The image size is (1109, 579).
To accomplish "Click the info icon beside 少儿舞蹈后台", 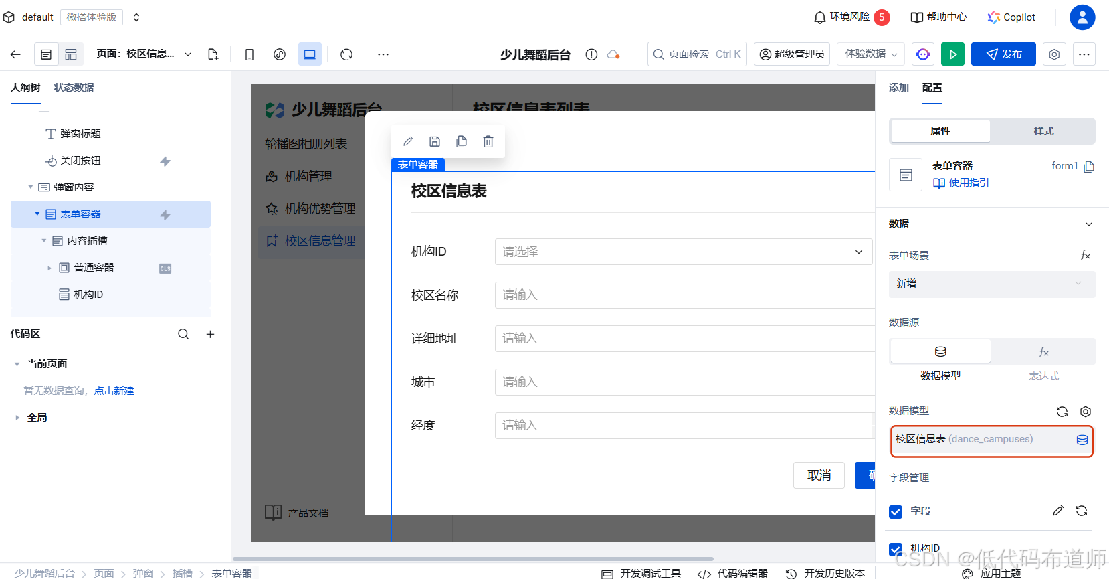I will [591, 54].
